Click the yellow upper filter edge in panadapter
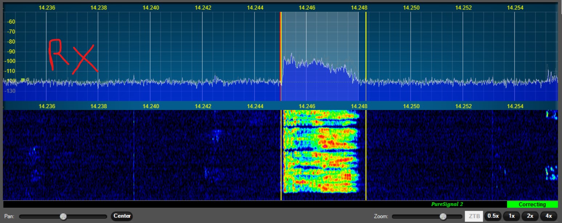 366,54
